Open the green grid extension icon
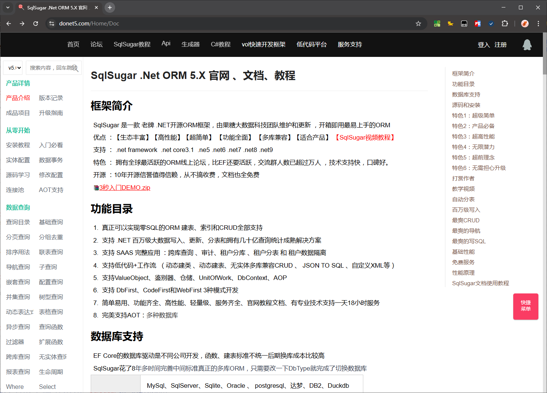This screenshot has height=393, width=547. [437, 24]
